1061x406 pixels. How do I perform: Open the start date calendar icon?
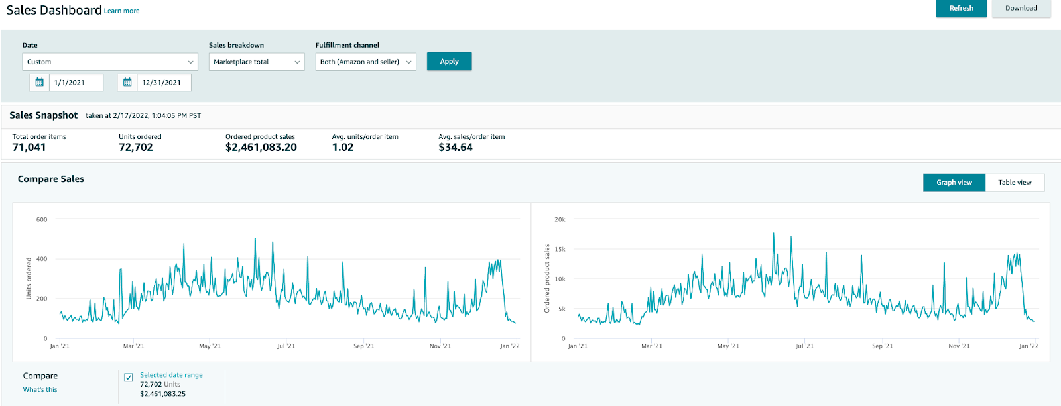(39, 83)
